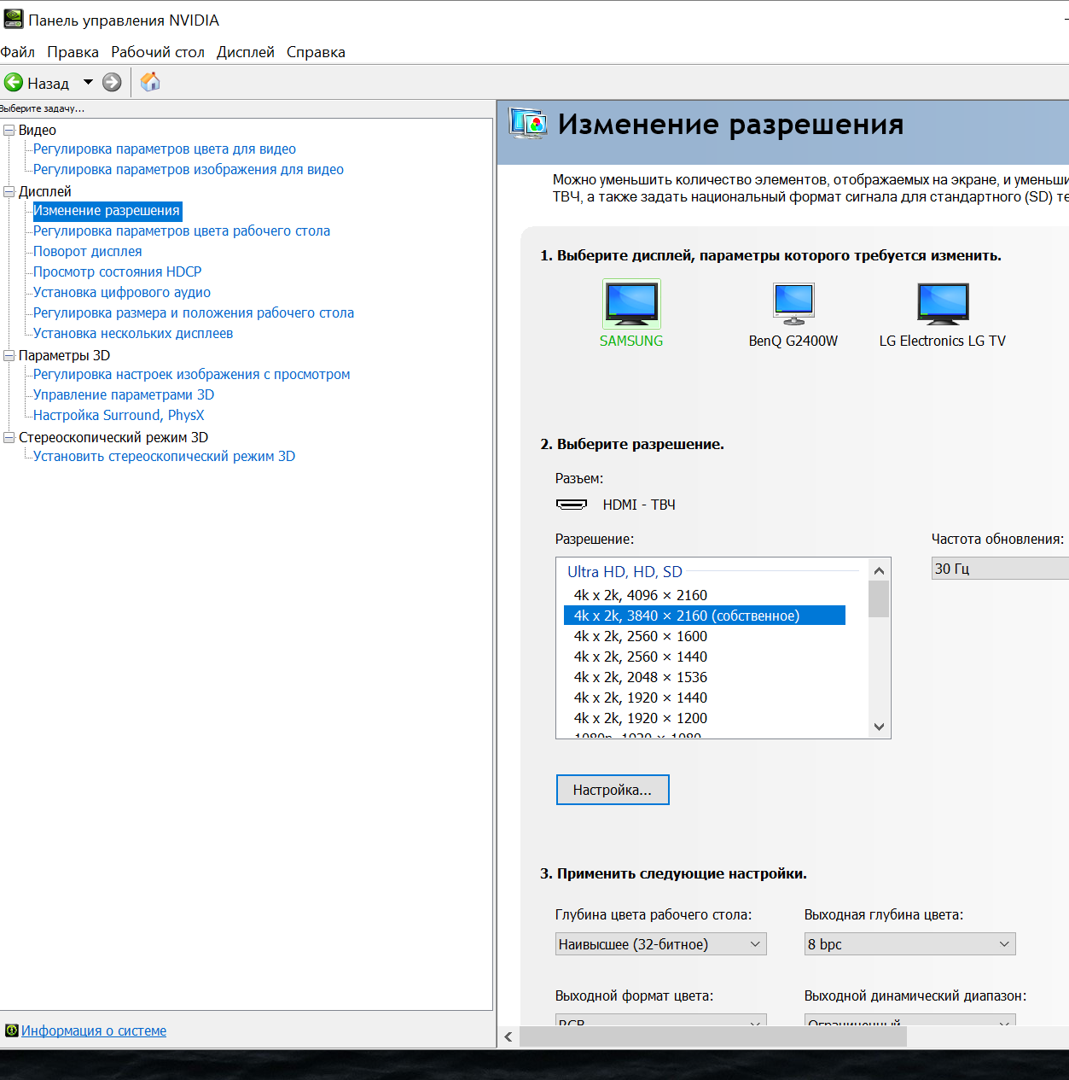Open Регулировка параметров цвета рабочего стола
The image size is (1069, 1080).
coord(182,231)
